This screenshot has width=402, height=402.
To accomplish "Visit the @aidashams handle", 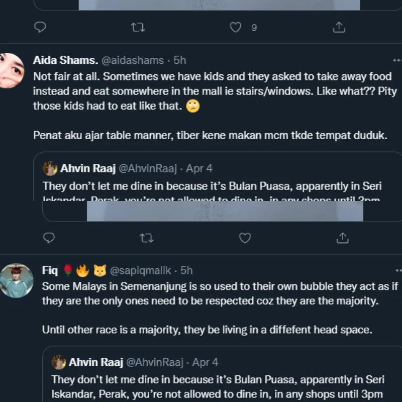I will (133, 60).
